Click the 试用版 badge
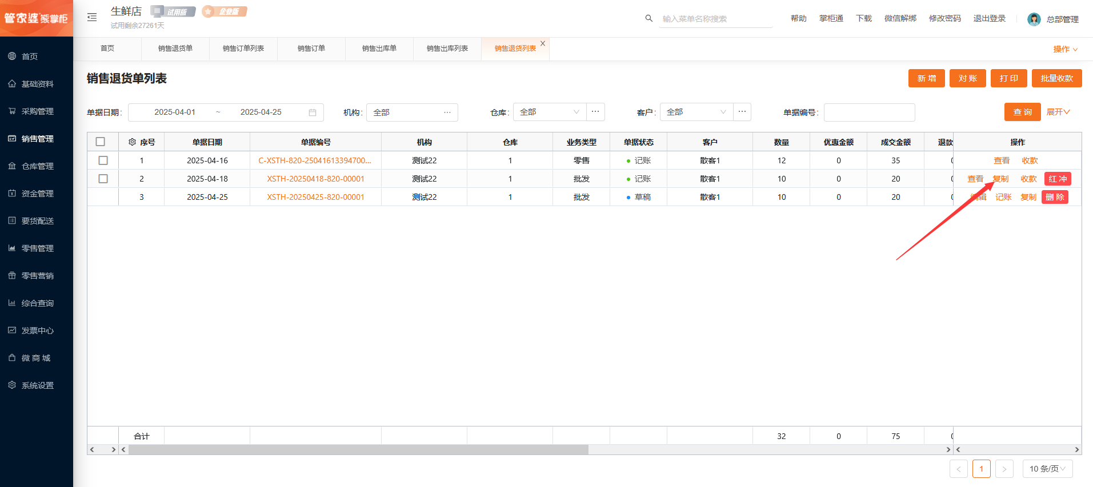This screenshot has height=487, width=1093. click(173, 11)
